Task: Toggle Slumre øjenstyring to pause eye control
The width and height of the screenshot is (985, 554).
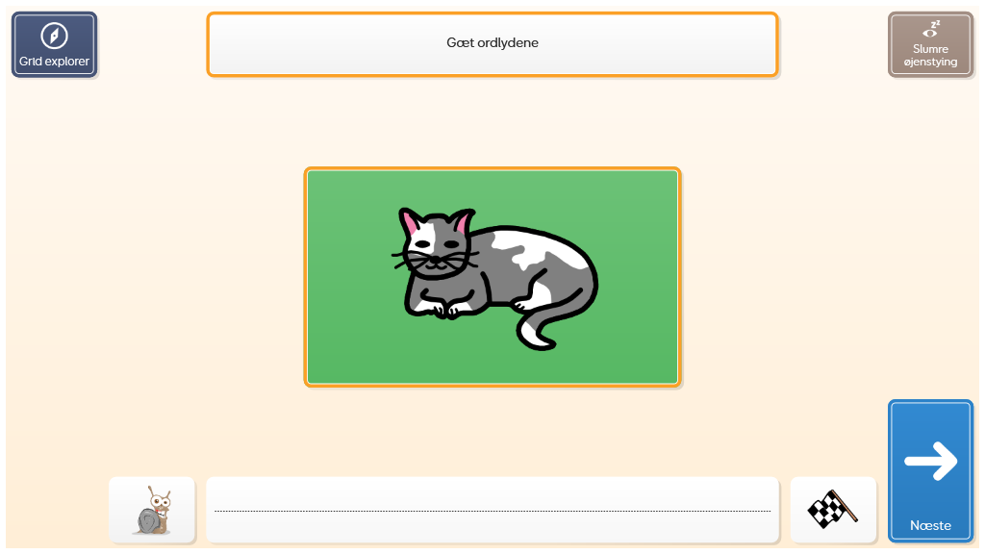Action: coord(930,44)
